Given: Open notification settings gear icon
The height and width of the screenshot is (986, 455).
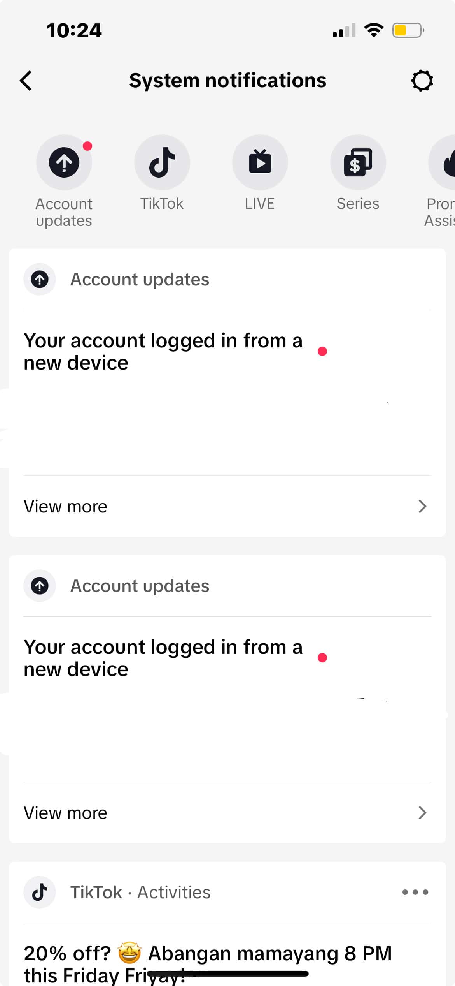Looking at the screenshot, I should 422,81.
